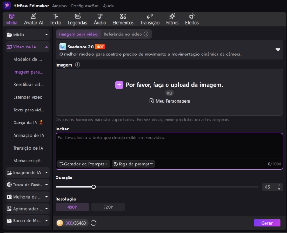Click into the Incitar prompt text field
This screenshot has width=287, height=233.
(x=169, y=146)
